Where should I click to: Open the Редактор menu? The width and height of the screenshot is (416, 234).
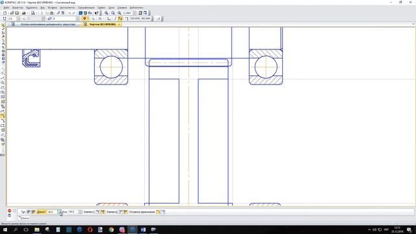coord(18,7)
